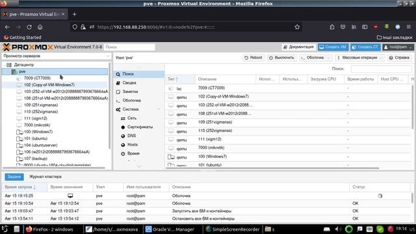Viewport: 416px width, 234px height.
Task: Open SimpleScreenRecorder from taskbar
Action: point(233,229)
